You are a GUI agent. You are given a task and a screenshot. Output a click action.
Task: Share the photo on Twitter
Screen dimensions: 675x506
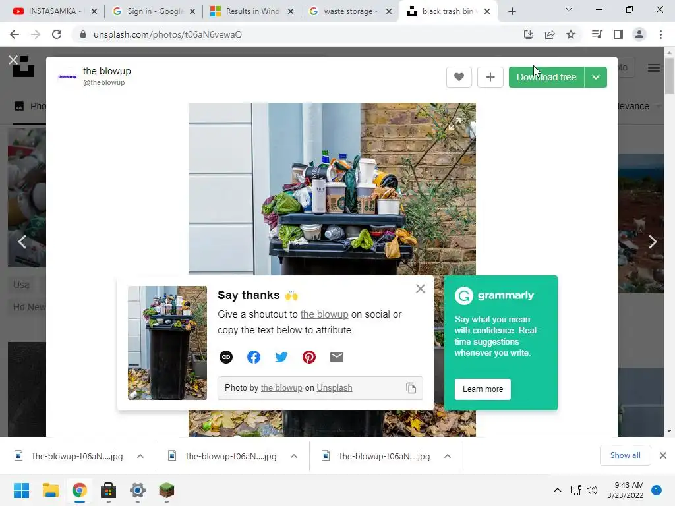281,357
